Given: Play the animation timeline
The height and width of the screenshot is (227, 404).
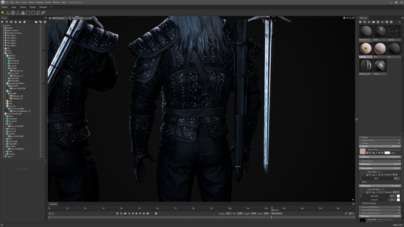Looking at the screenshot, I should click(137, 213).
